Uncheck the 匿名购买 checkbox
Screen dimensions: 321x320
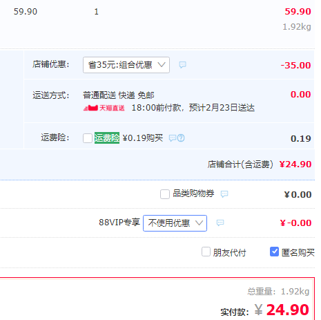pyautogui.click(x=274, y=252)
